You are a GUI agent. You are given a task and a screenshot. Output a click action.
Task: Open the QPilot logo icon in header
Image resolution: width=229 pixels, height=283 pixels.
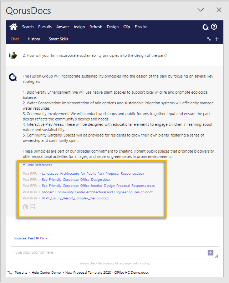205,27
